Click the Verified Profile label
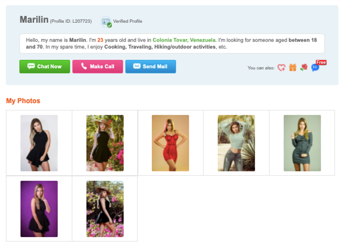 click(128, 21)
